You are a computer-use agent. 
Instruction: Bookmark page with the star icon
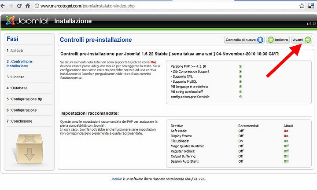pyautogui.click(x=302, y=6)
